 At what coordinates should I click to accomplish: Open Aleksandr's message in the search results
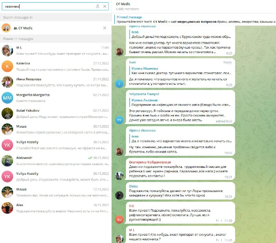pos(55,161)
